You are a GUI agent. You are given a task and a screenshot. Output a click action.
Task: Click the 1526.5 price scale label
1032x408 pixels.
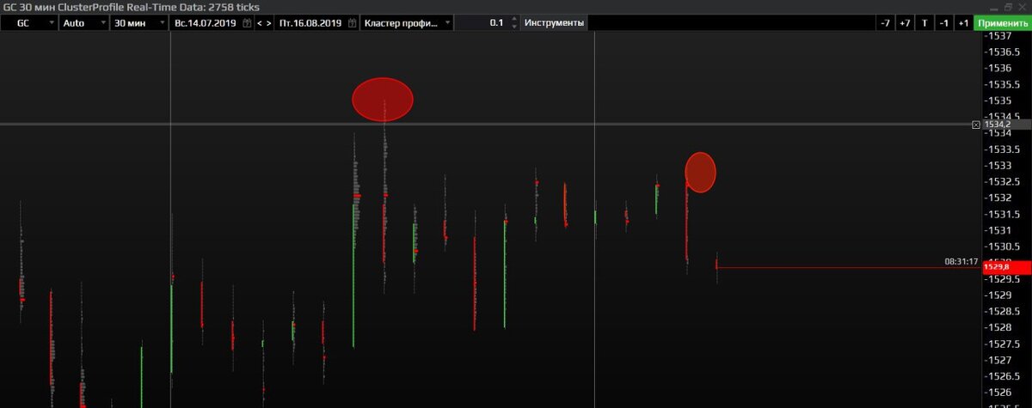tap(1002, 376)
